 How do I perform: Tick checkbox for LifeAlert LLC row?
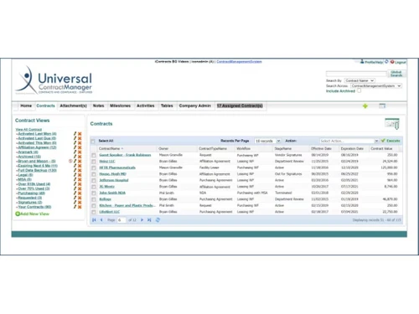(x=94, y=212)
